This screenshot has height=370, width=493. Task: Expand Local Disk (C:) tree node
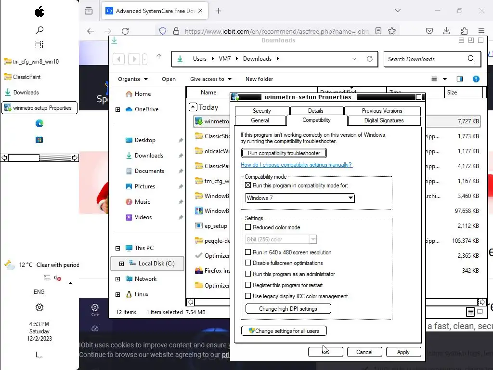point(122,264)
